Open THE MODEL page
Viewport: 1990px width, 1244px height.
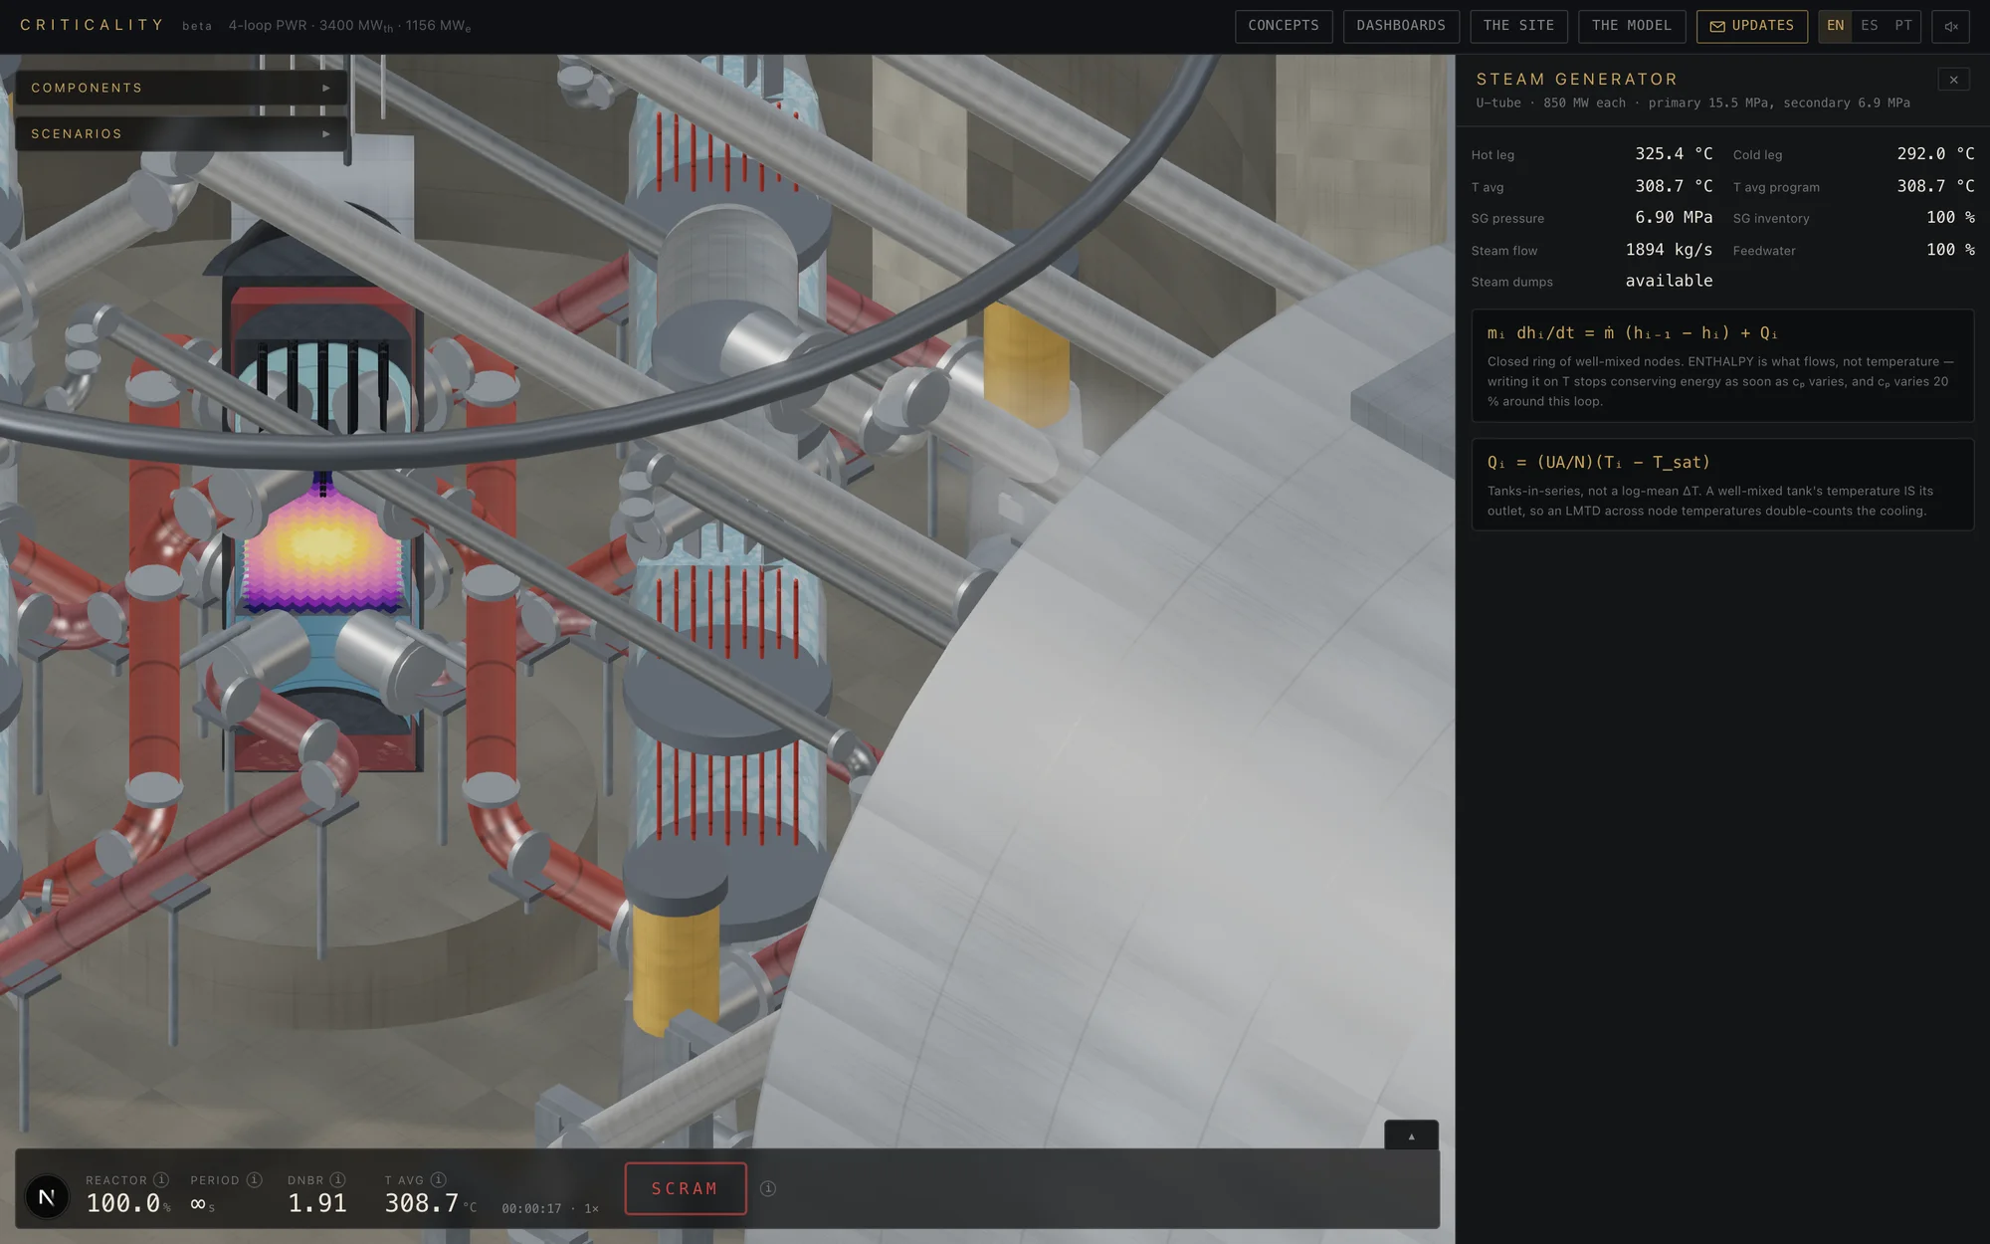(1632, 26)
